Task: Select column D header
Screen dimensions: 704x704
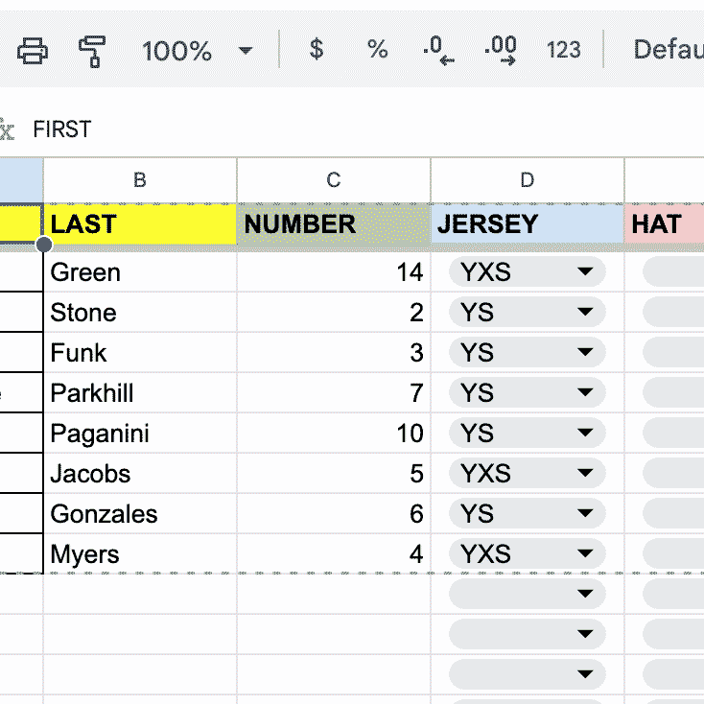Action: (528, 179)
